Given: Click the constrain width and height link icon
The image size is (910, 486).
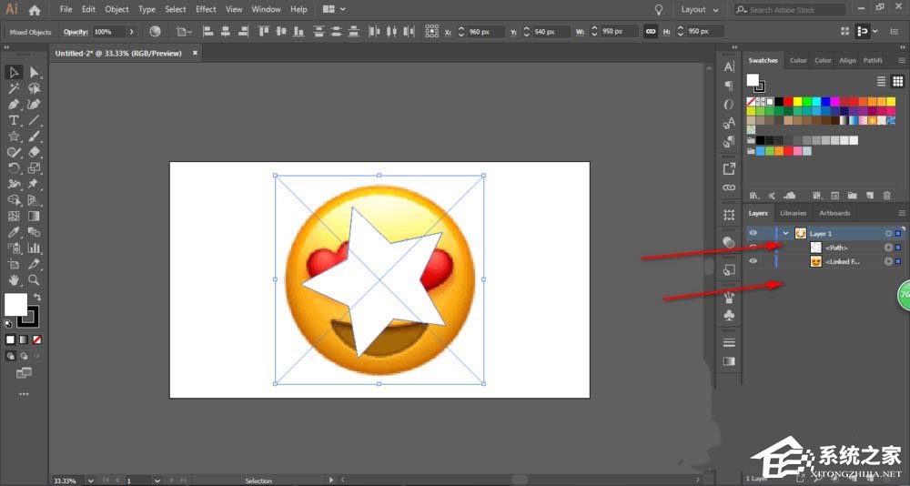Looking at the screenshot, I should point(650,31).
